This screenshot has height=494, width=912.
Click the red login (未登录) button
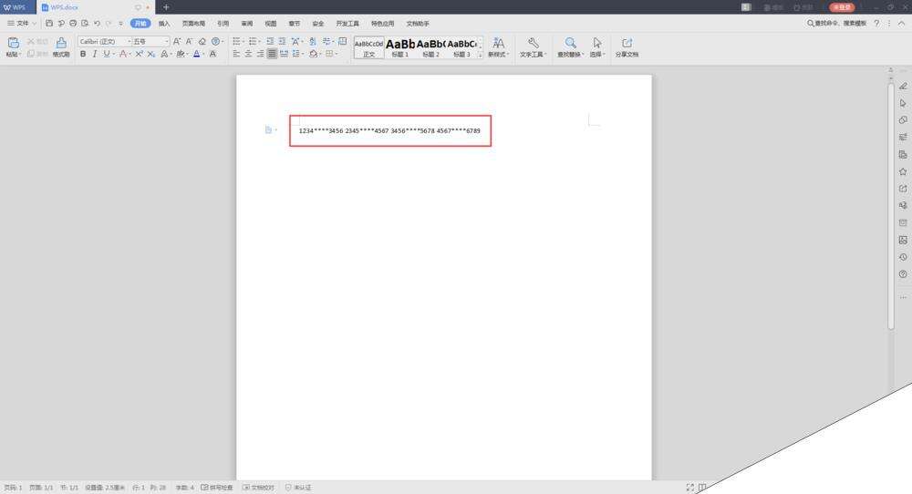(842, 7)
